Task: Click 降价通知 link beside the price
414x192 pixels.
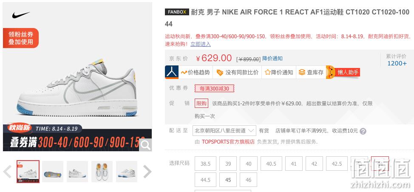Action: (272, 59)
